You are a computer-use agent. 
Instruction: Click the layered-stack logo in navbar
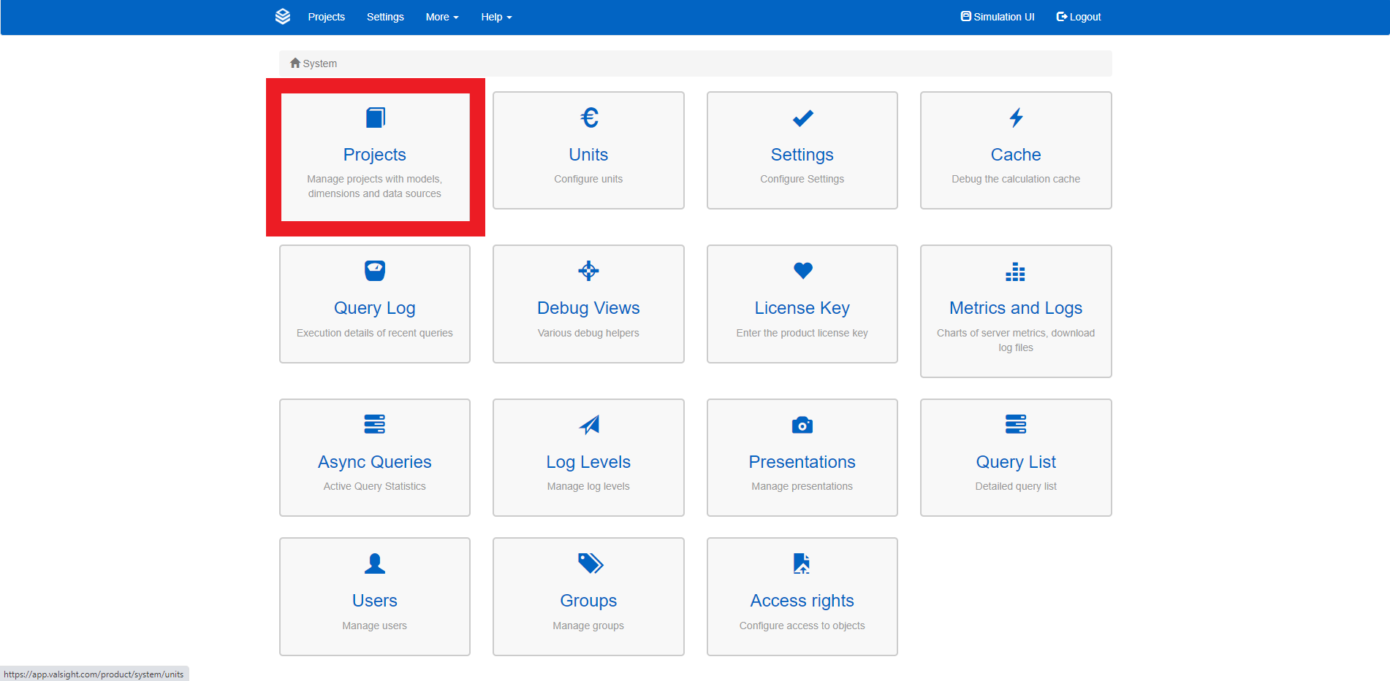click(283, 17)
